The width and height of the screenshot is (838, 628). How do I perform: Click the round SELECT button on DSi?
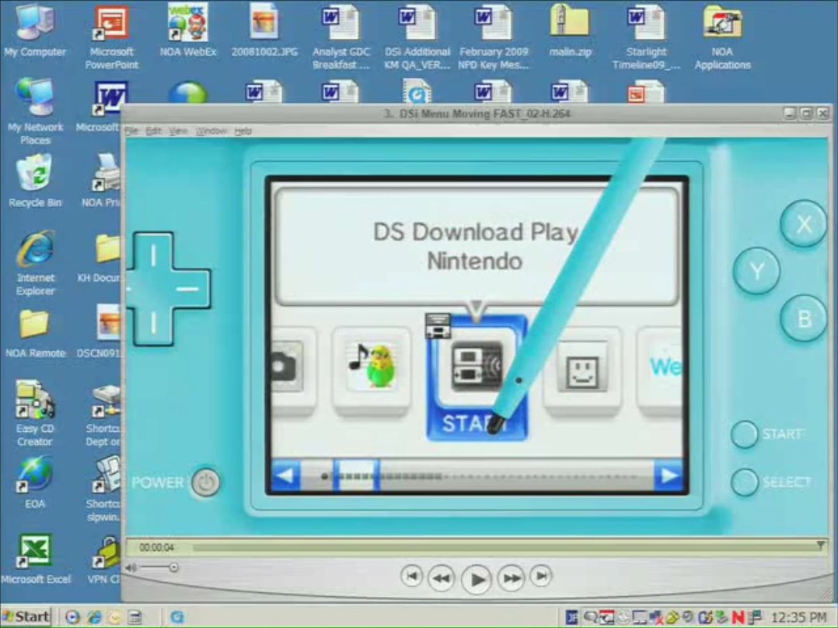click(x=744, y=482)
